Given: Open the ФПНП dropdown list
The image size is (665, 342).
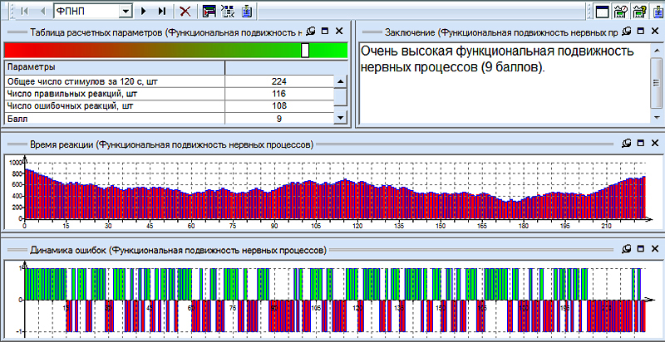Looking at the screenshot, I should click(x=125, y=11).
